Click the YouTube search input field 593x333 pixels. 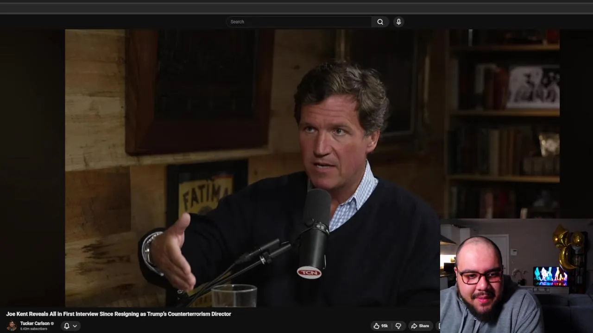[x=299, y=22]
